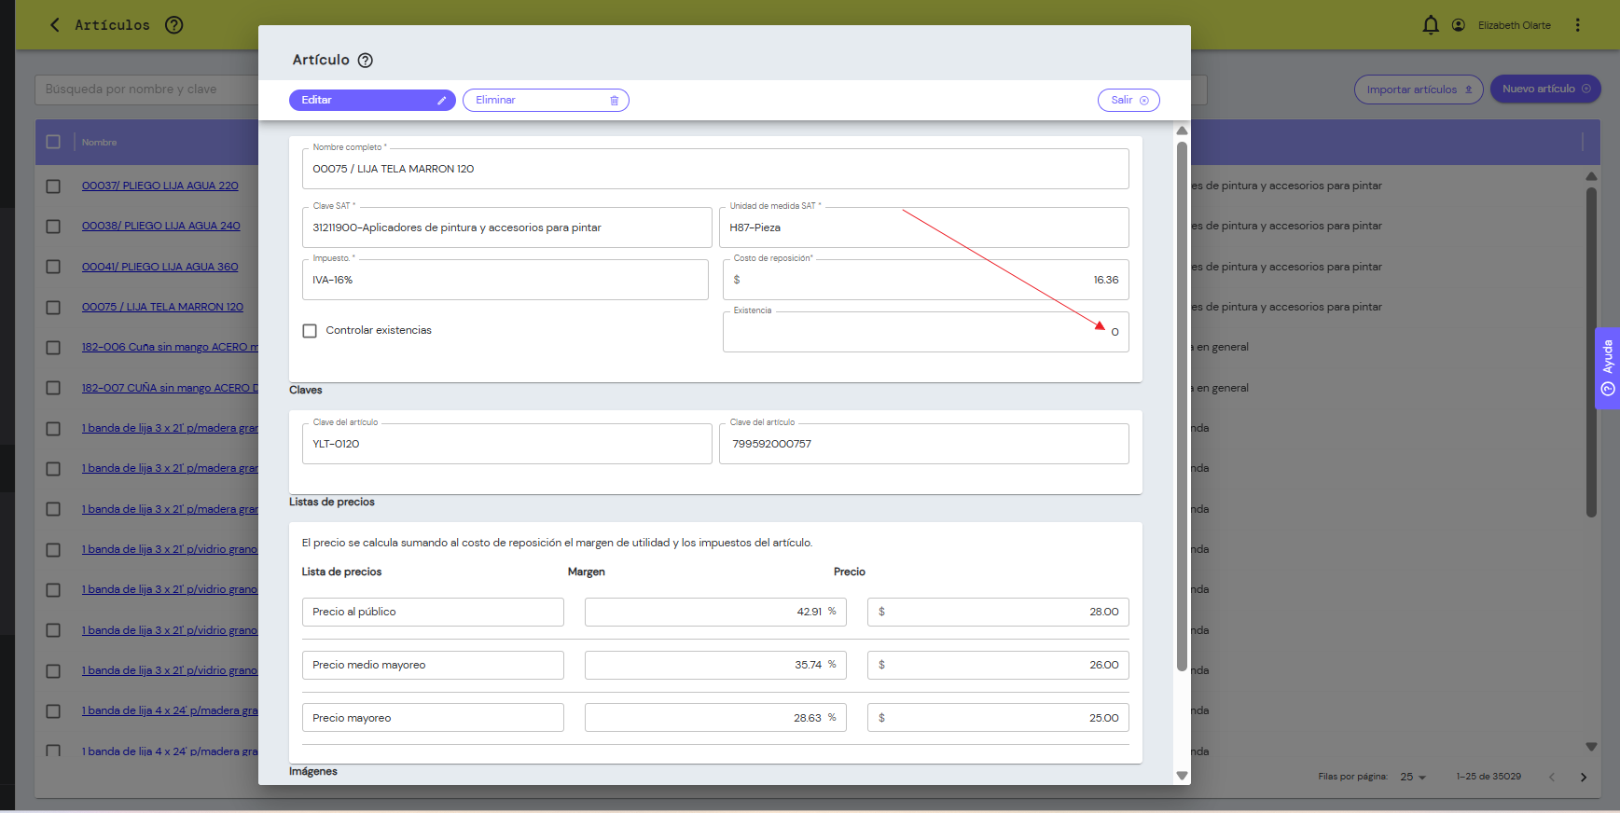Open article 00037/ PLIEGO LIJA AGUA 220
The height and width of the screenshot is (813, 1620).
click(159, 186)
